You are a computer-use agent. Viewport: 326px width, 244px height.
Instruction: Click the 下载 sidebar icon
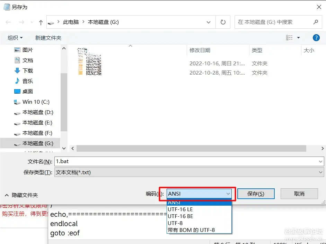tap(18, 70)
